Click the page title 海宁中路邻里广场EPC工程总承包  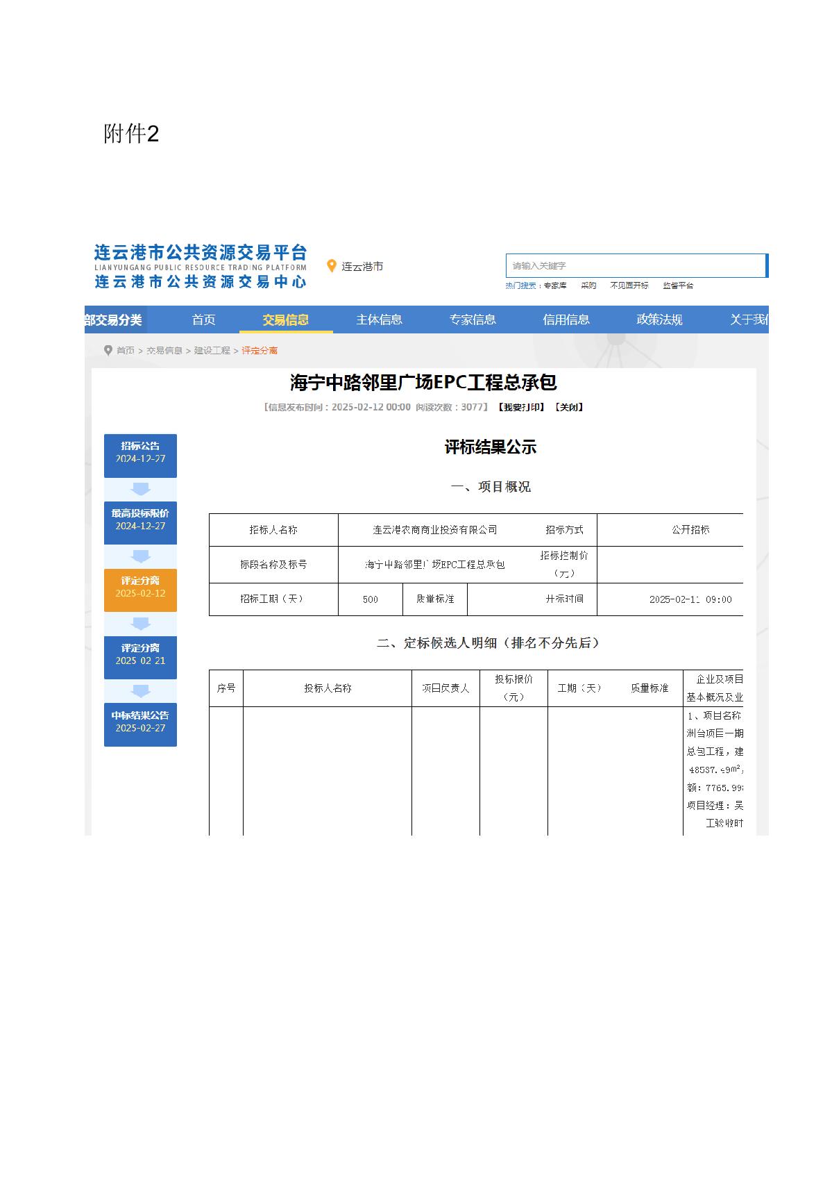tap(423, 382)
